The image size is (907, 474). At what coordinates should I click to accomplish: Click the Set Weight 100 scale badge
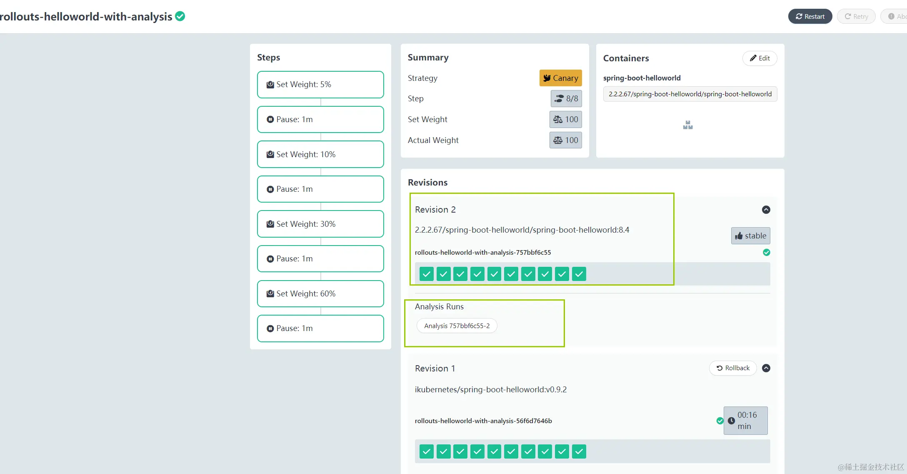pyautogui.click(x=565, y=119)
